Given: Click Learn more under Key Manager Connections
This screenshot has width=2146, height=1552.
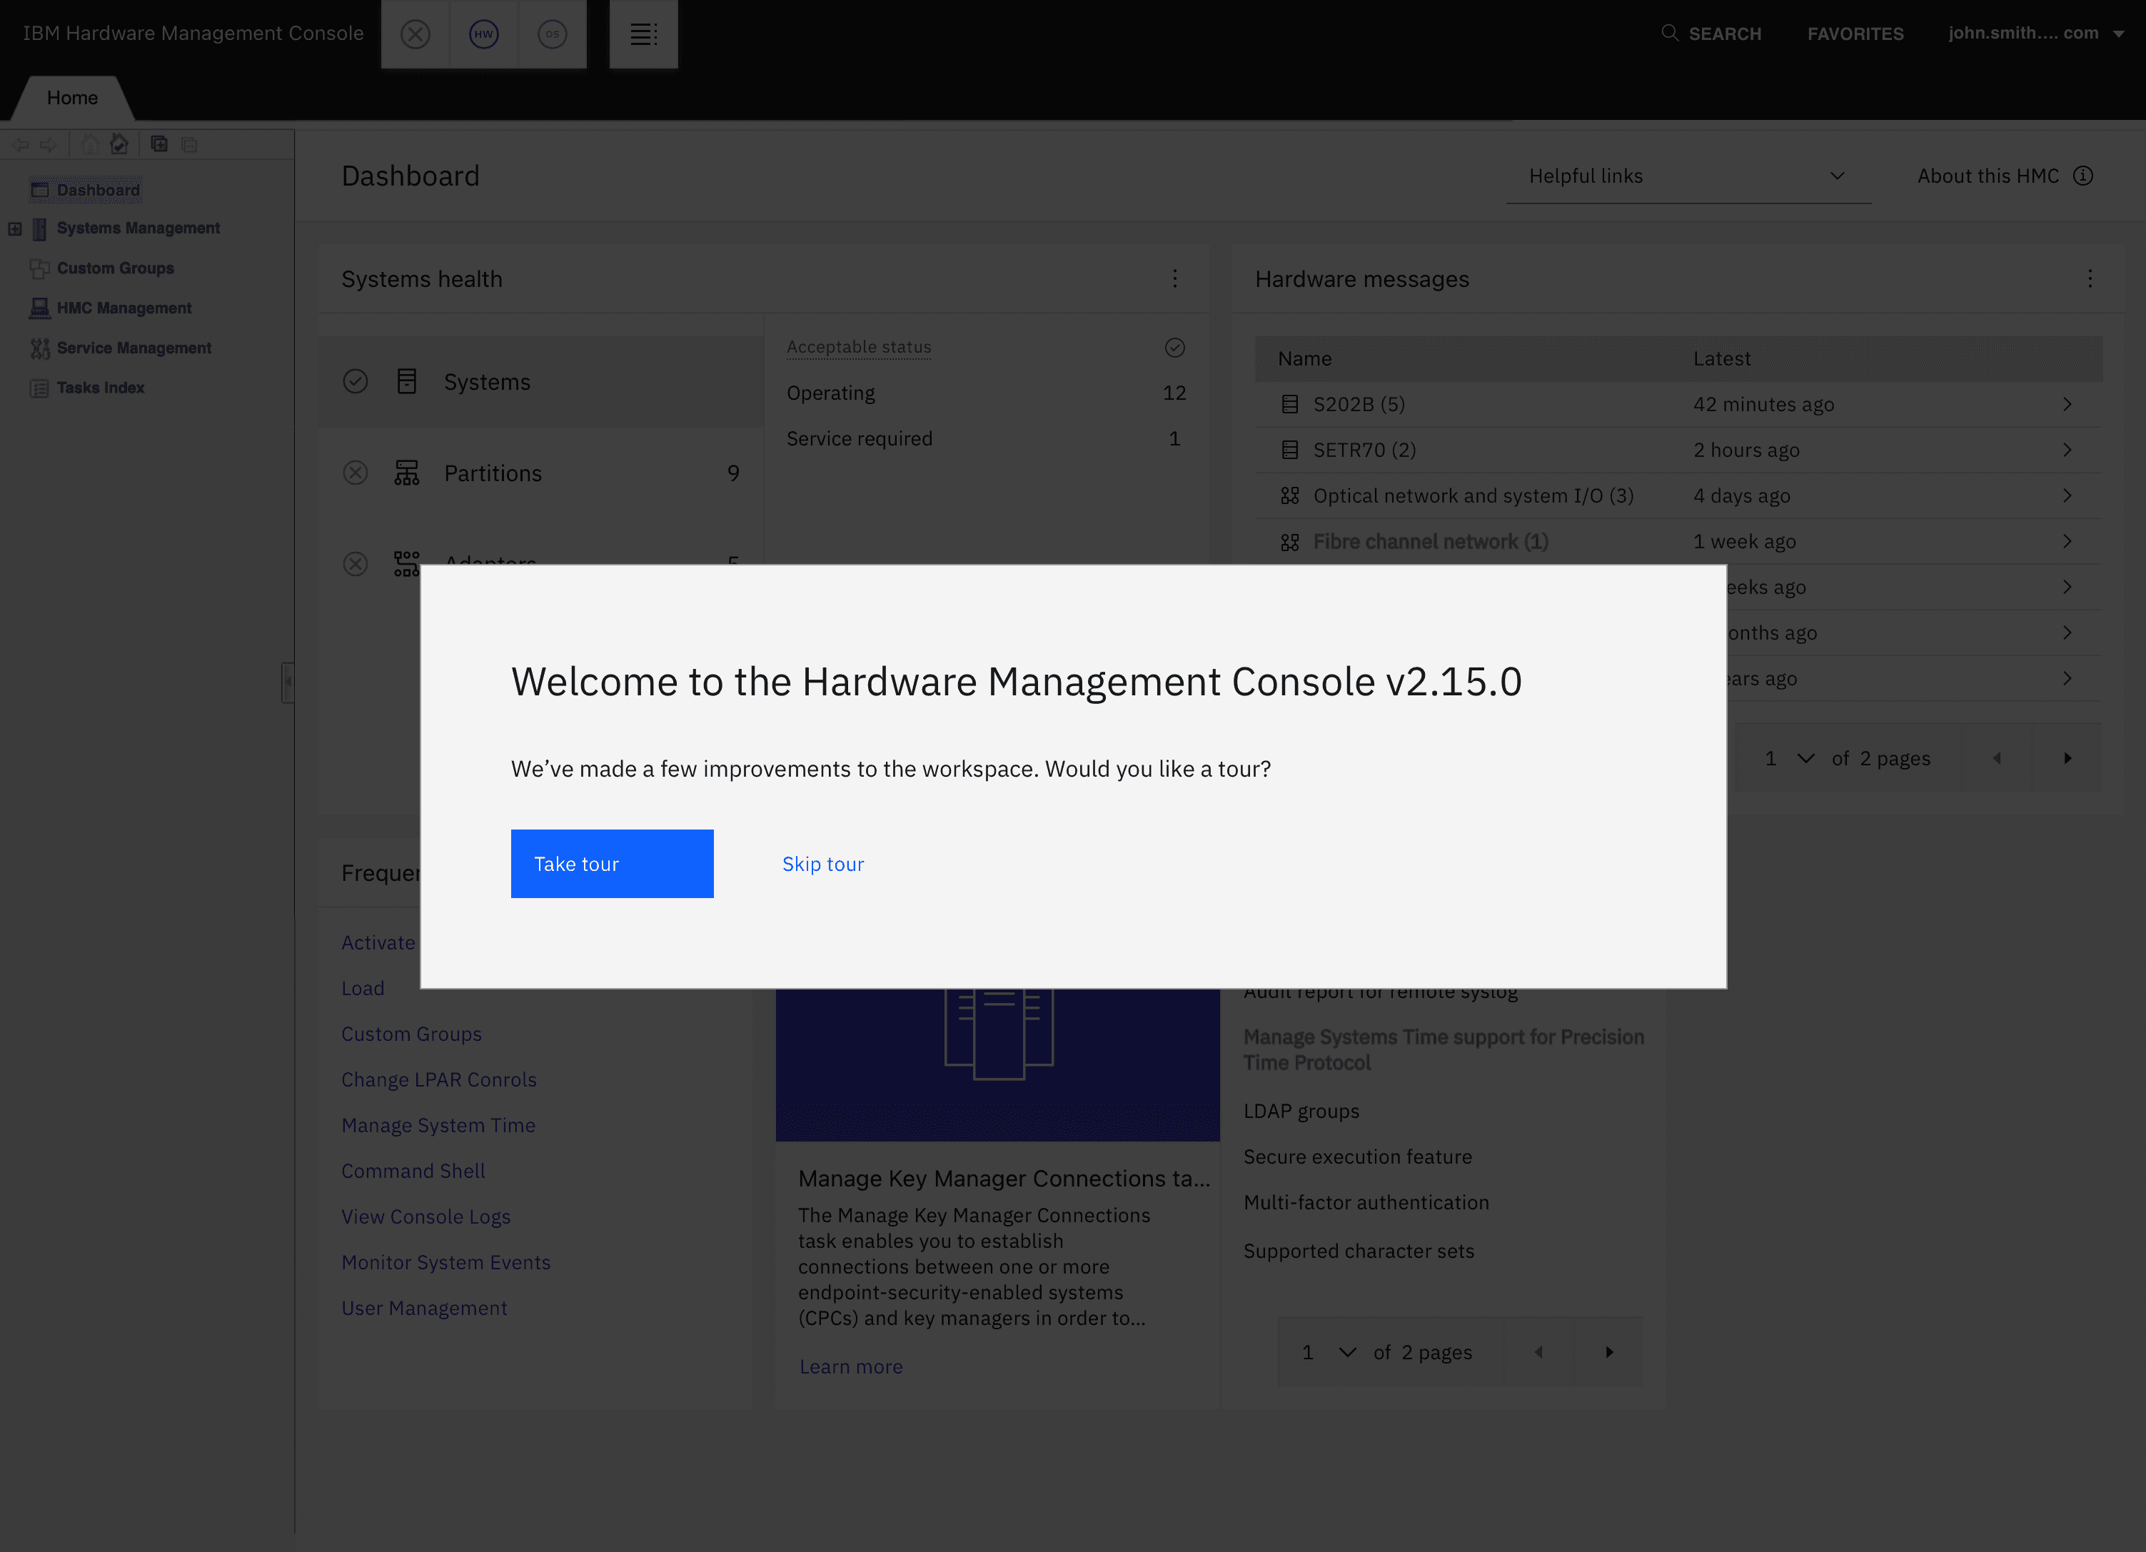Looking at the screenshot, I should (x=851, y=1366).
